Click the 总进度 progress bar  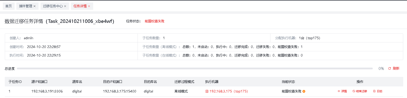coord(195,68)
